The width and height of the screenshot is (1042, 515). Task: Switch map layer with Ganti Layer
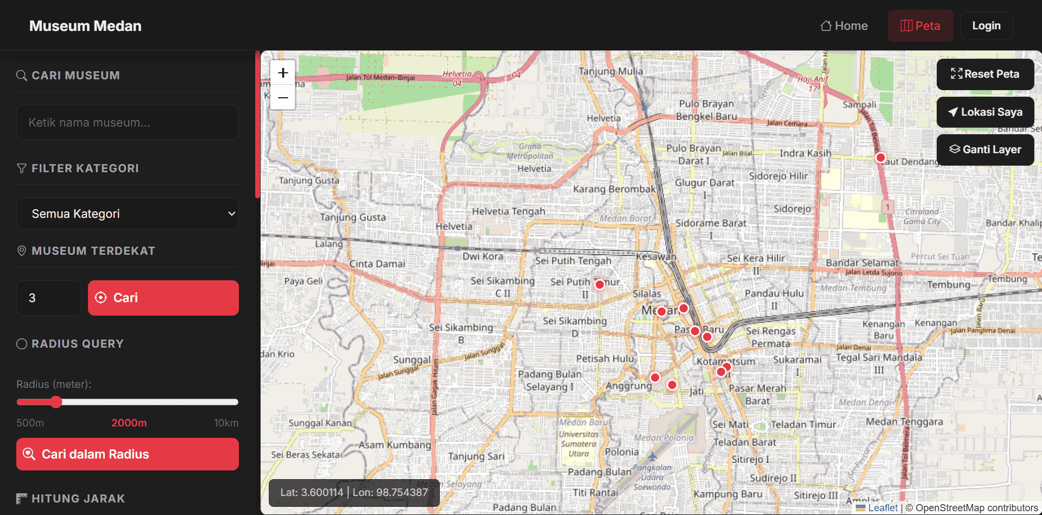pos(985,149)
